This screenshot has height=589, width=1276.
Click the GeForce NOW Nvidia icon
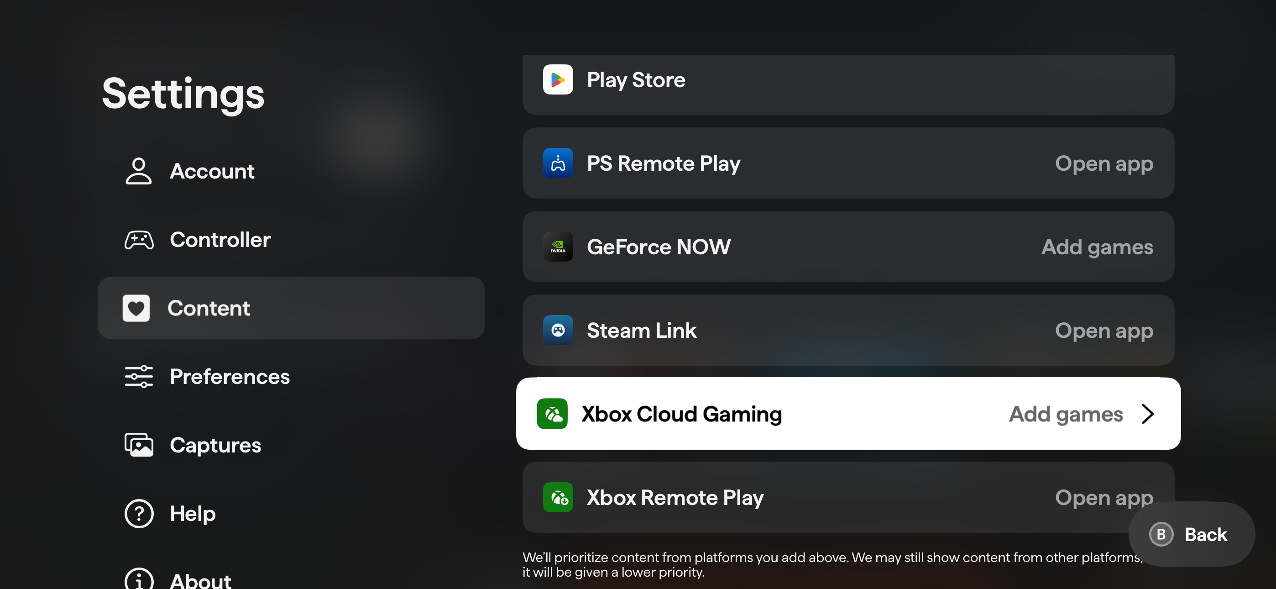point(558,247)
